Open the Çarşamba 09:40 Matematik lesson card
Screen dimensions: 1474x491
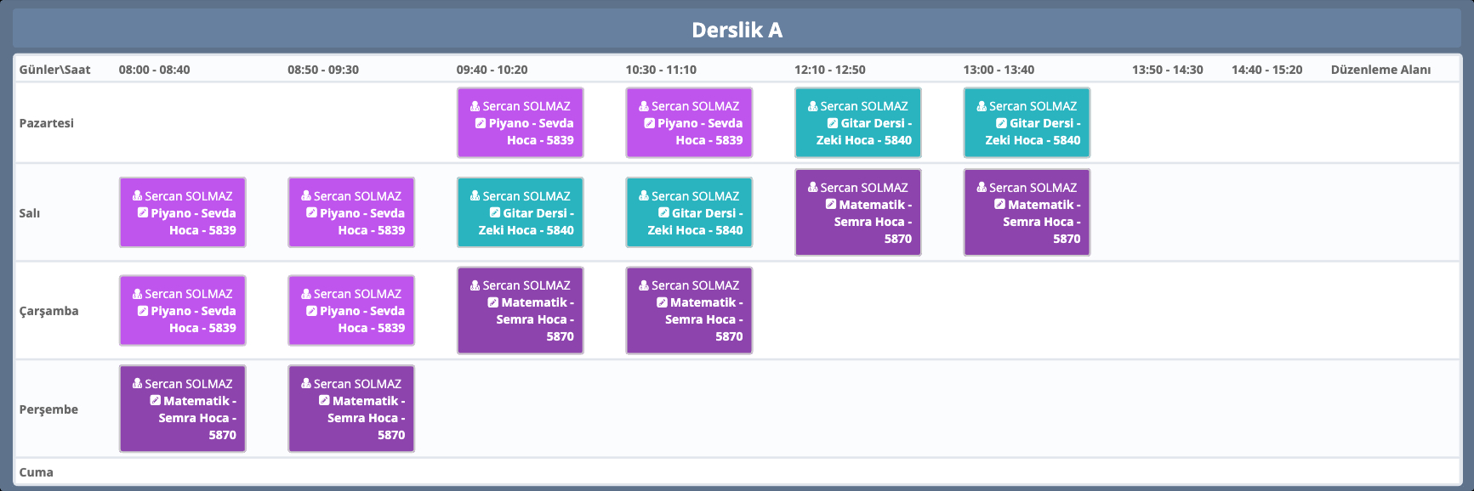[520, 311]
